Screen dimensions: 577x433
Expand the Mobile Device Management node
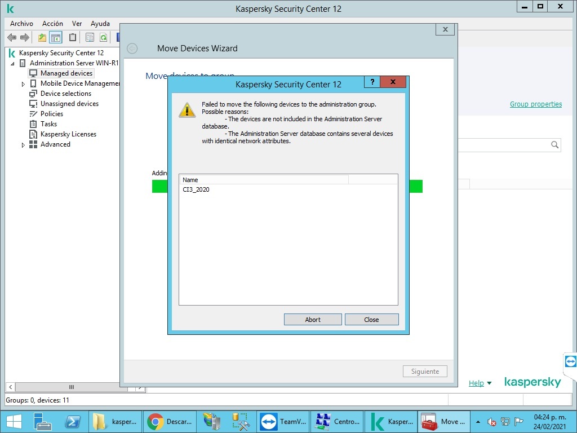pos(23,84)
